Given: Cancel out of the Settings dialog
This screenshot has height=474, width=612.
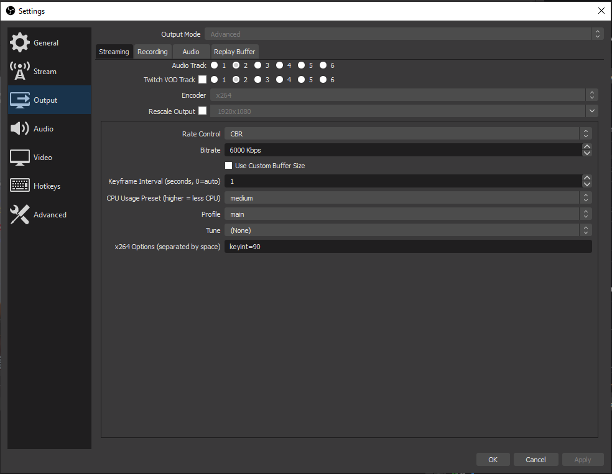Looking at the screenshot, I should tap(535, 459).
